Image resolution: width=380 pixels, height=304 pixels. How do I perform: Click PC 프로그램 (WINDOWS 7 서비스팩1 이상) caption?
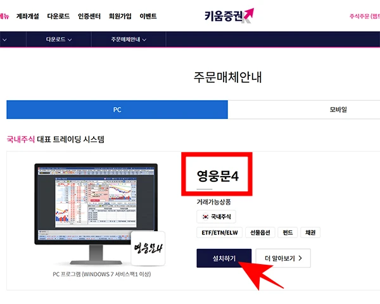click(x=102, y=274)
